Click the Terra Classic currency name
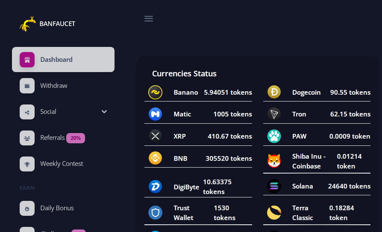The width and height of the screenshot is (382, 232). (303, 213)
